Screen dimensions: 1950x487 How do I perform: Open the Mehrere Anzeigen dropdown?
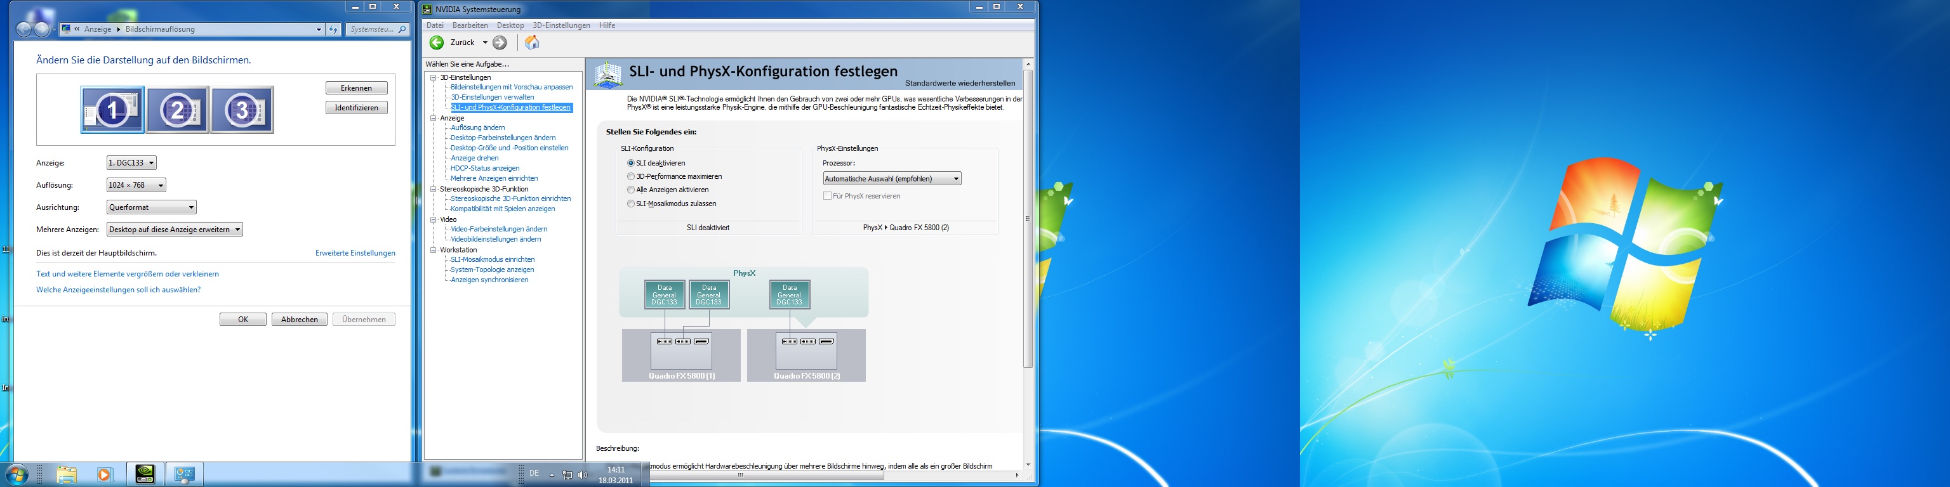point(175,229)
